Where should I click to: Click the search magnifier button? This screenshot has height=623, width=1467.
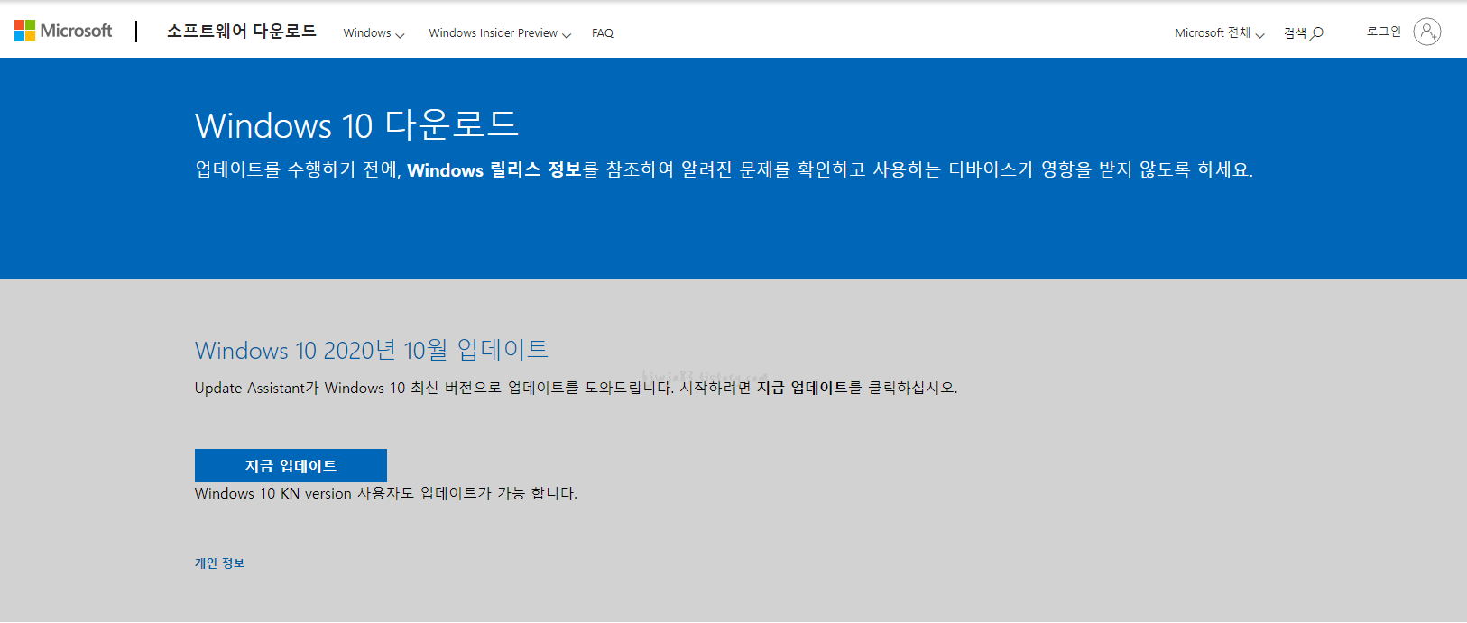click(x=1304, y=33)
